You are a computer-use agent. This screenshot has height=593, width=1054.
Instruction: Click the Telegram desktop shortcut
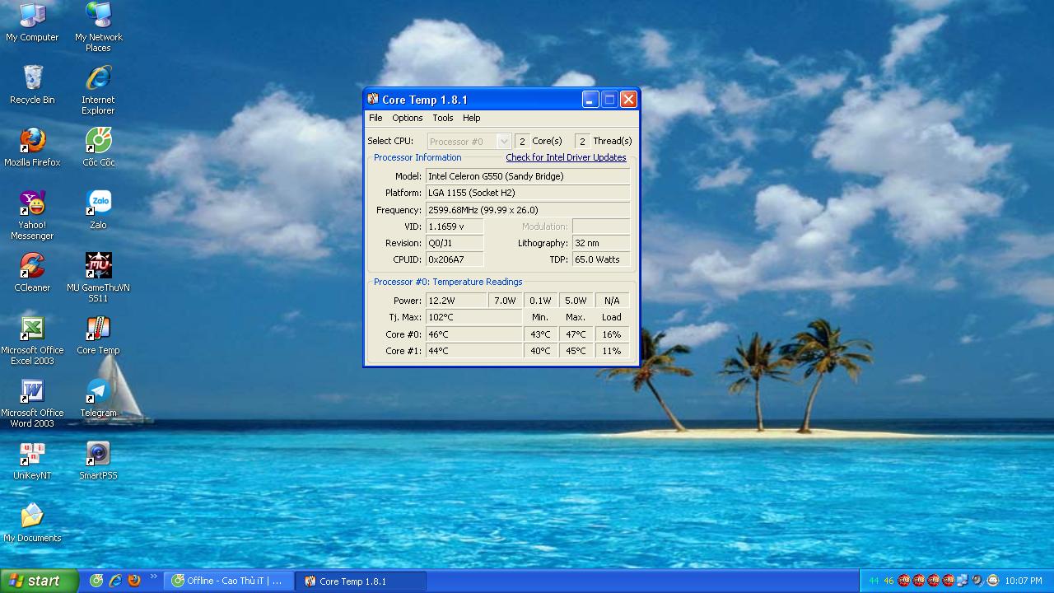coord(98,398)
